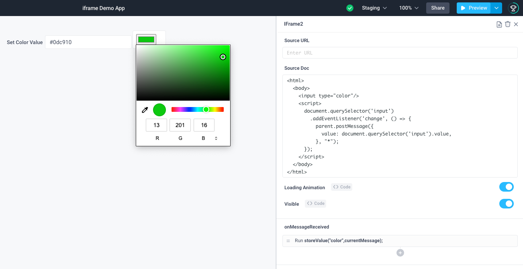Switch color model using the RGB stepper arrows
The image size is (523, 269).
pos(216,138)
